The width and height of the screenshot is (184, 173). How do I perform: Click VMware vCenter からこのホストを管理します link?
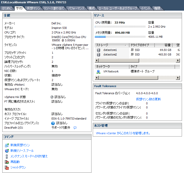point(123,133)
